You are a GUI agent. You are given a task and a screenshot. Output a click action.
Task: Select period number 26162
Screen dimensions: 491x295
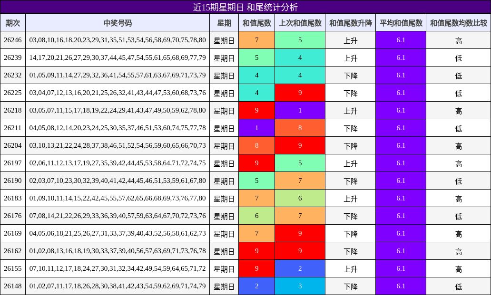coord(13,251)
